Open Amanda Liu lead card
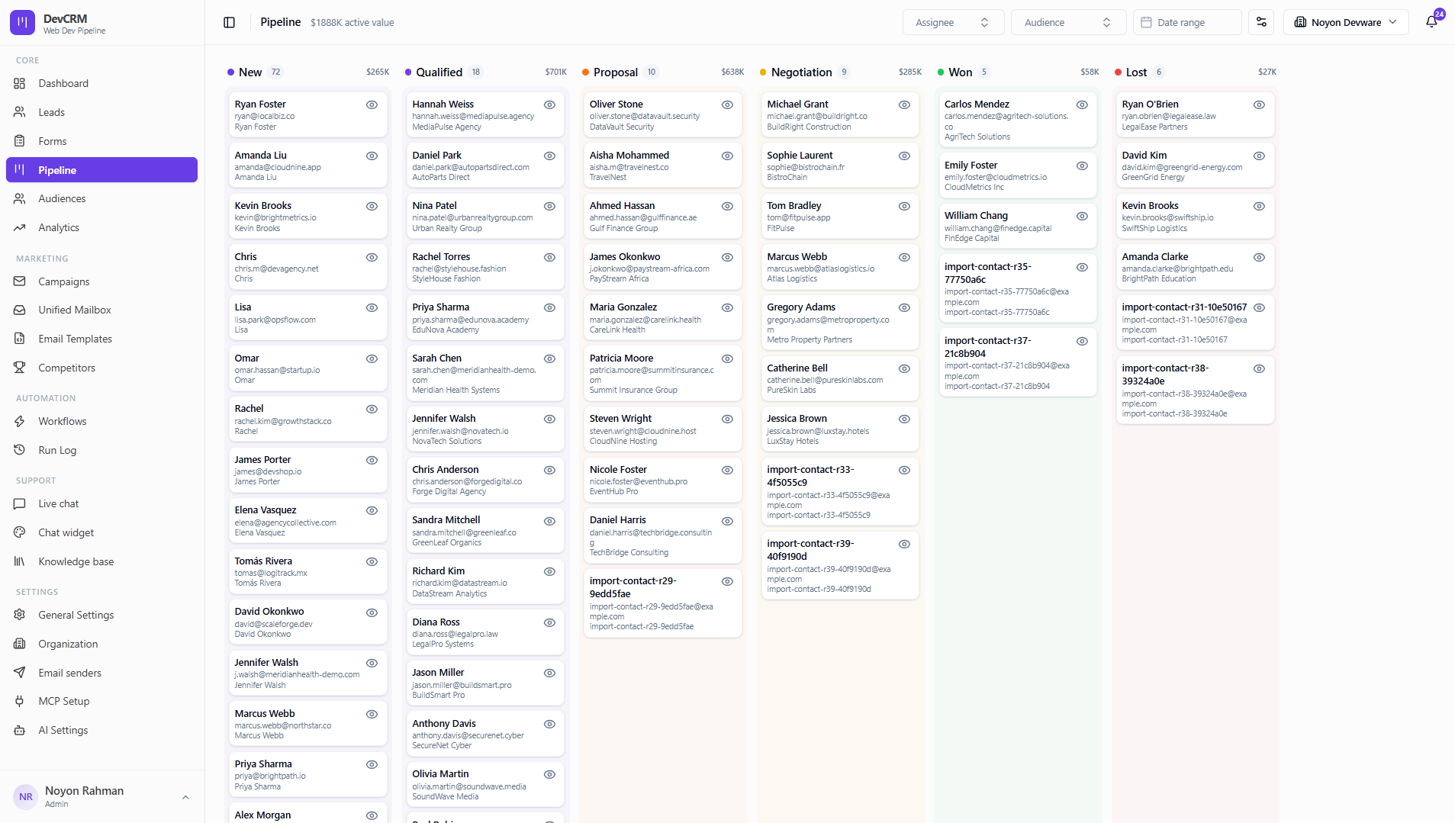Screen dimensions: 1455x823 [307, 166]
